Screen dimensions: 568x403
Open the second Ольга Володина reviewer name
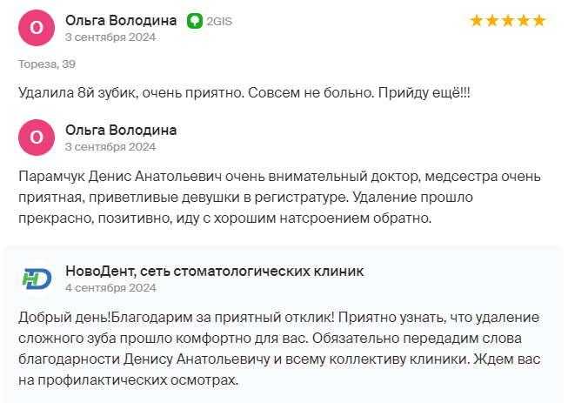(x=121, y=130)
